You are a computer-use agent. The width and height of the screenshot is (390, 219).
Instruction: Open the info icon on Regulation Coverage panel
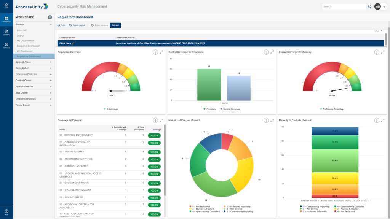154,52
